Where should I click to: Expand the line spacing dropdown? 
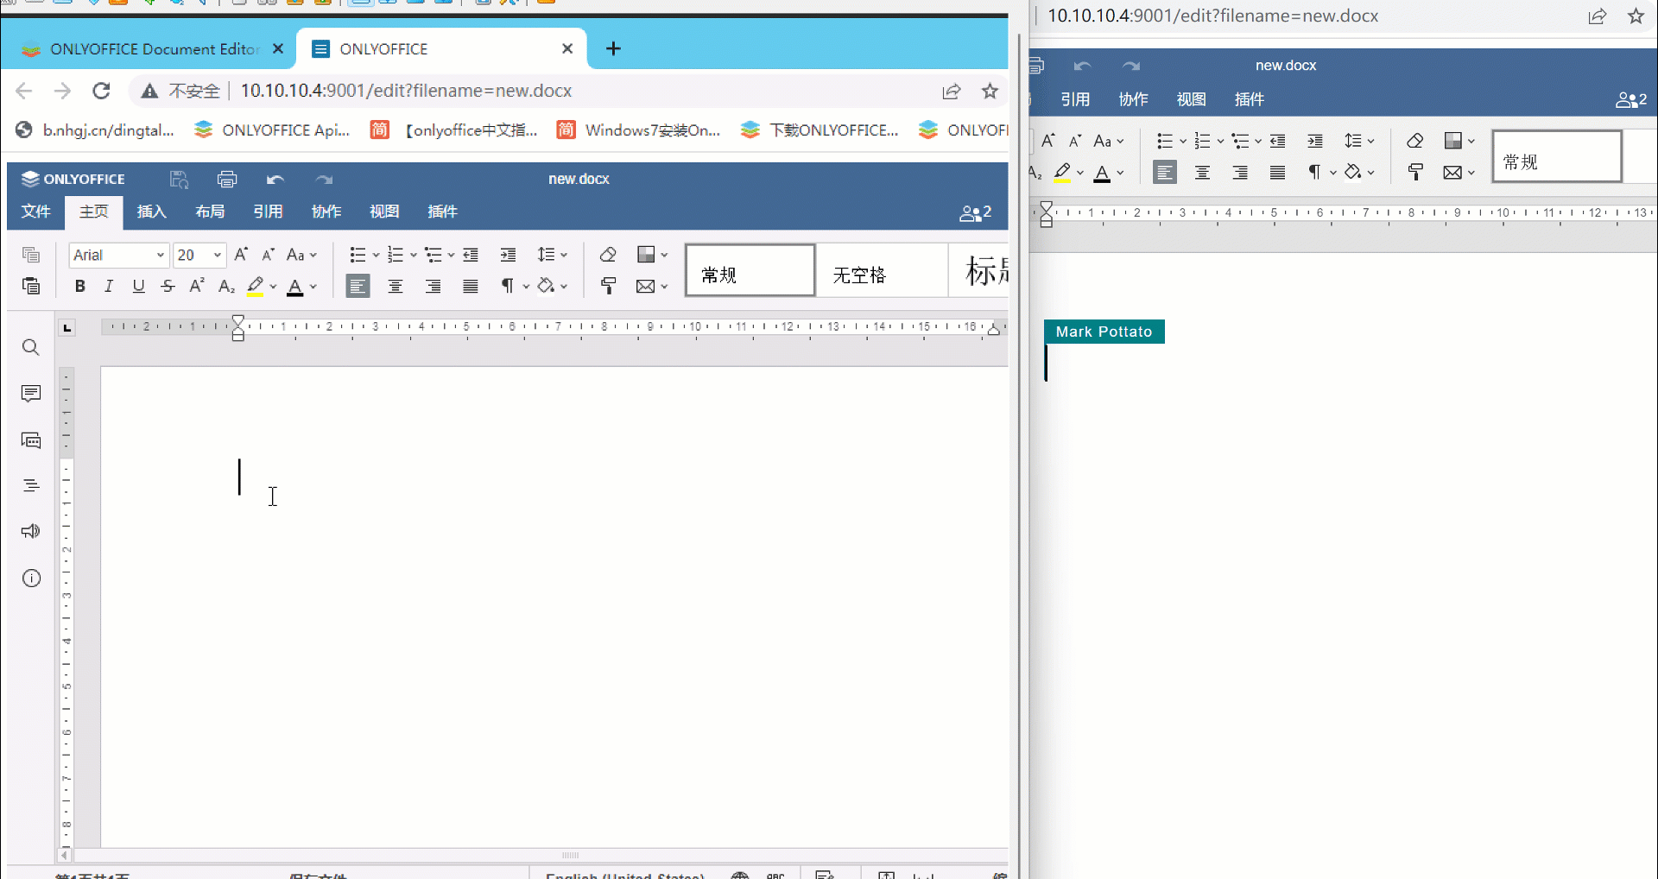click(x=564, y=255)
